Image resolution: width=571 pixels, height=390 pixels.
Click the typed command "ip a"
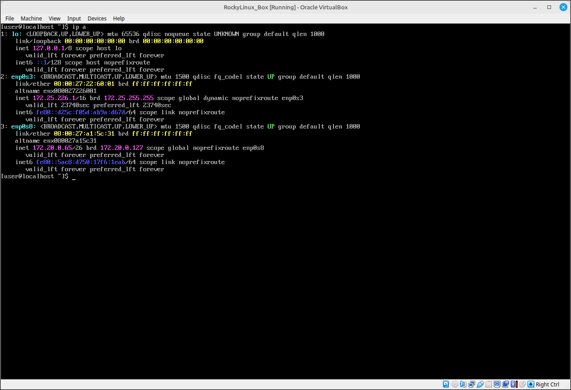coord(79,27)
